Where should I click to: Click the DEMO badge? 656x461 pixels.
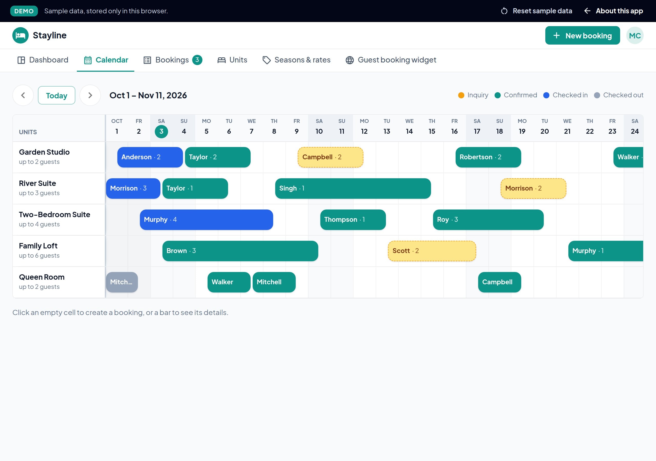[24, 11]
